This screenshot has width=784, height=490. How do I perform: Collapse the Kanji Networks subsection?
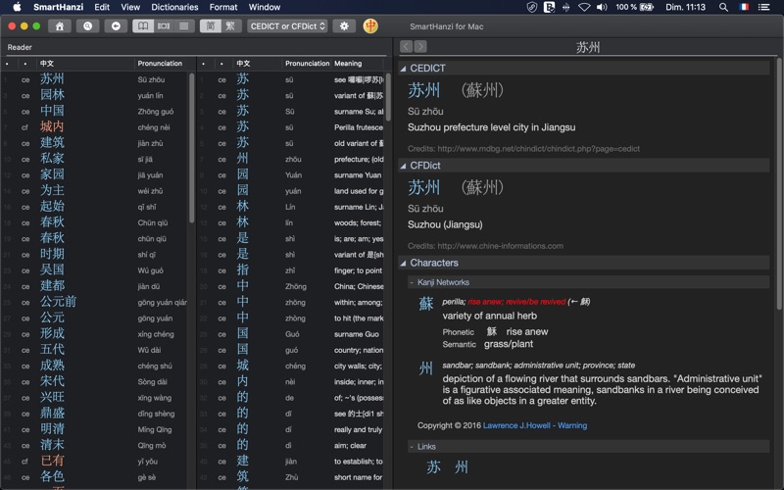tap(412, 282)
